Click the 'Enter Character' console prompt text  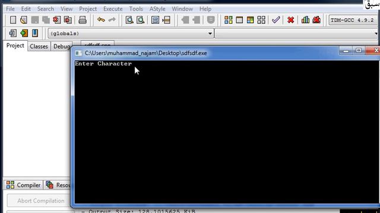(x=103, y=64)
